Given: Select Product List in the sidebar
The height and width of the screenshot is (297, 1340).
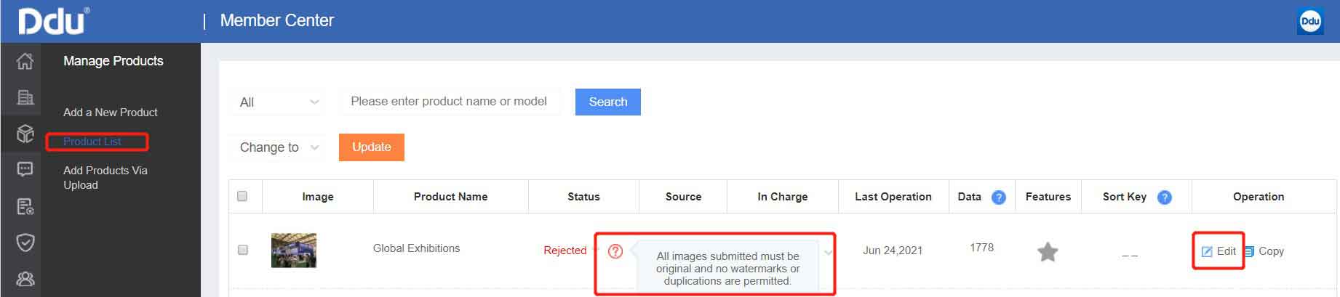Looking at the screenshot, I should [92, 142].
